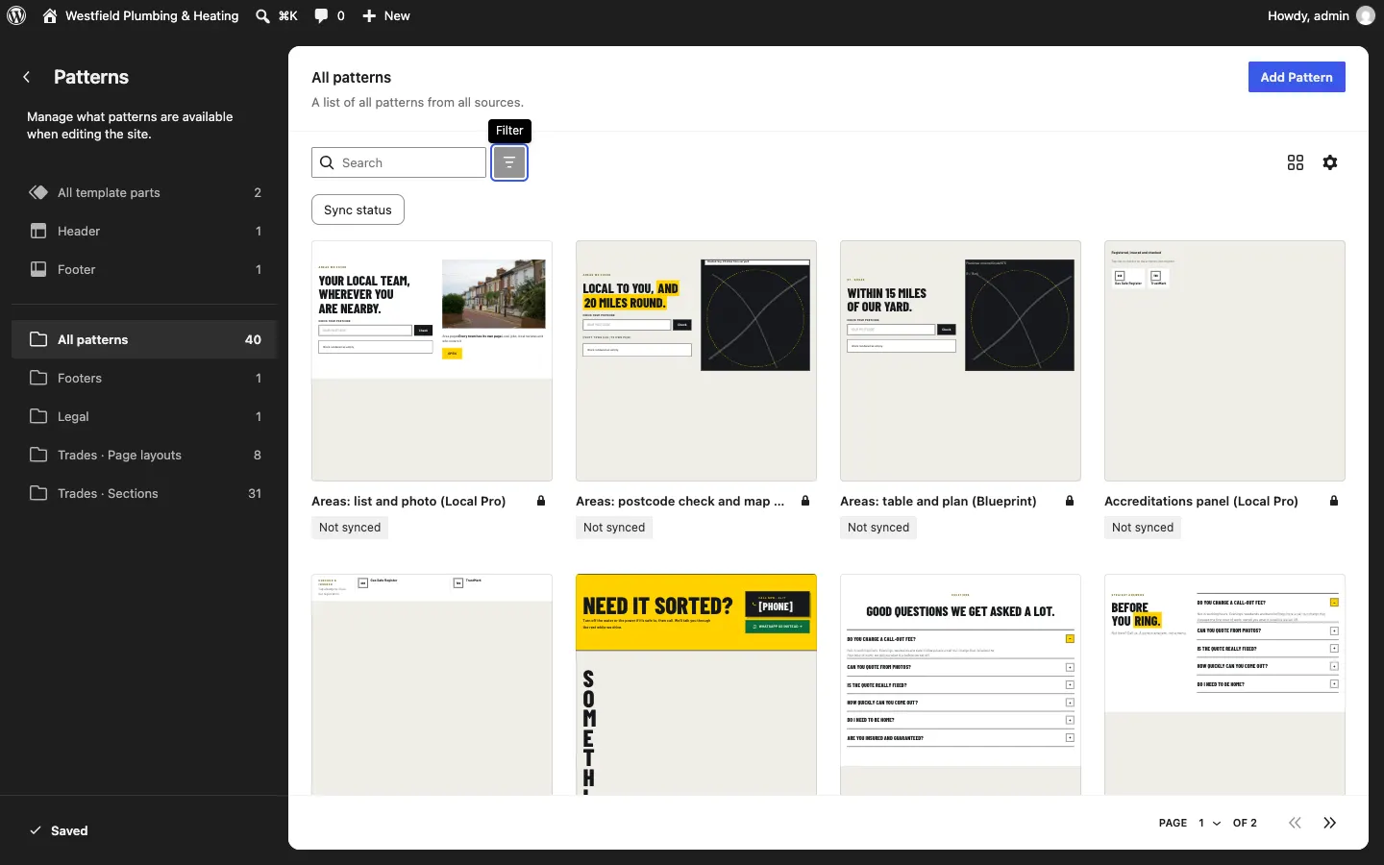
Task: Select Header template part category
Action: (x=144, y=231)
